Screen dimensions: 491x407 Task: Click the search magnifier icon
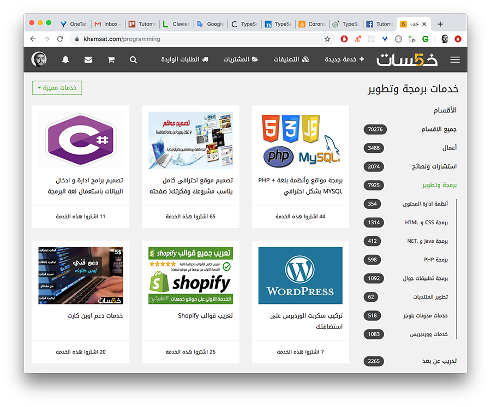133,59
